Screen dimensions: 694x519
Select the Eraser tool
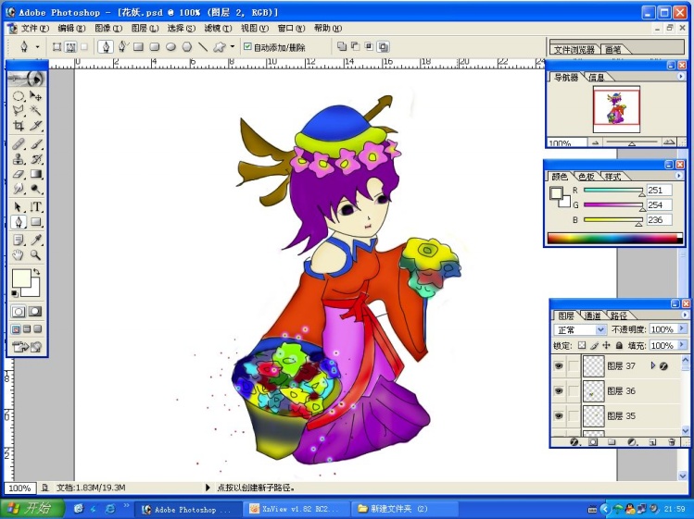point(19,174)
